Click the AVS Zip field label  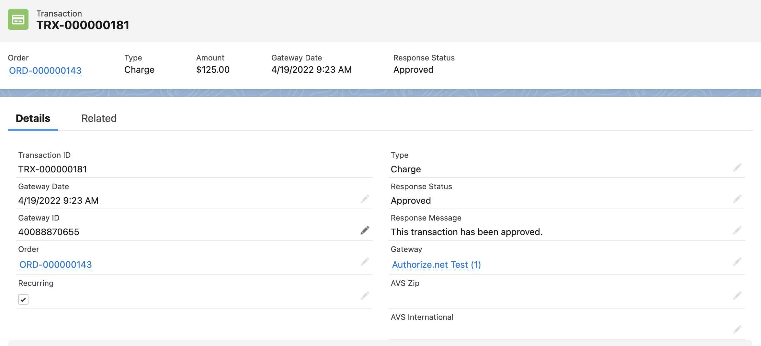pos(405,283)
